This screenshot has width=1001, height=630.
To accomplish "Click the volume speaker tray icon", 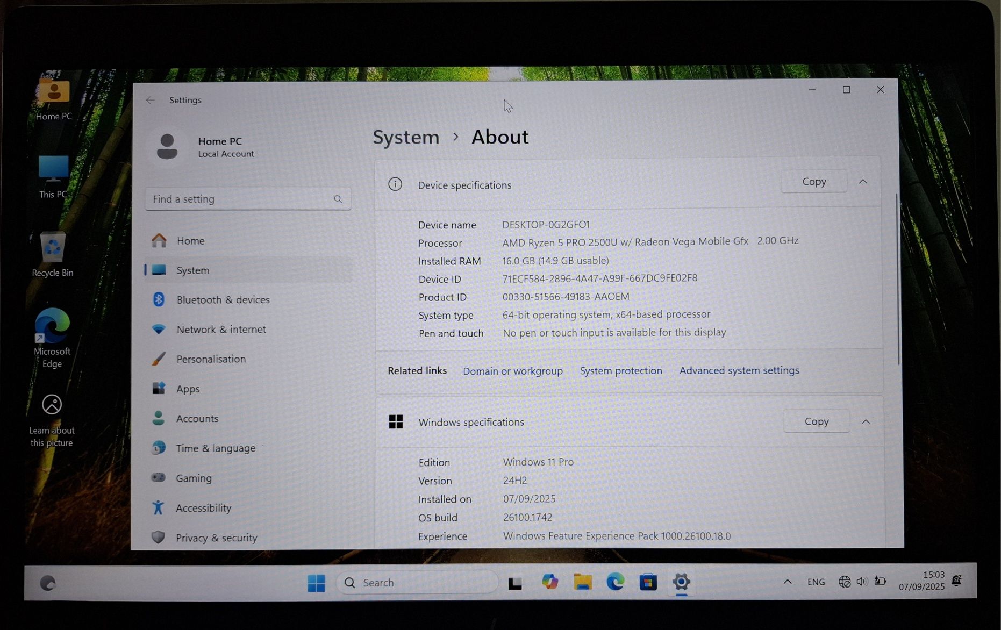I will point(862,582).
